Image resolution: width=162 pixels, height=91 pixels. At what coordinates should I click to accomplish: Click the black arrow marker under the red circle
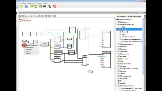(x=20, y=21)
